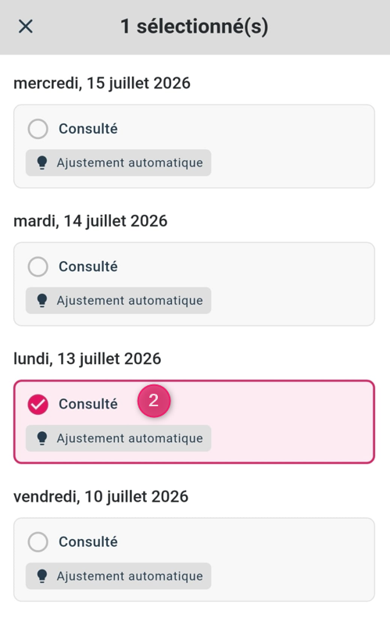Select the vendredi 10 juillet entry circle
Image resolution: width=390 pixels, height=625 pixels.
[x=38, y=542]
